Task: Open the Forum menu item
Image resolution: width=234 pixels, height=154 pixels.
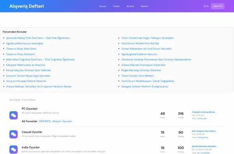Action: (x=103, y=6)
